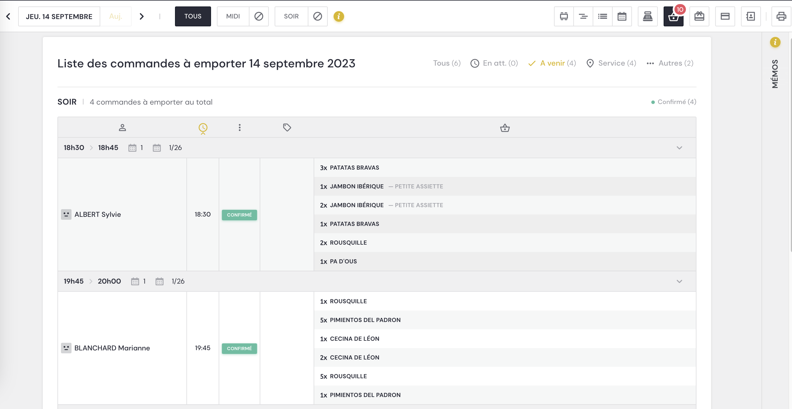Open the JEU. 14 SEPTEMBRE date selector
The width and height of the screenshot is (792, 409).
(x=59, y=16)
